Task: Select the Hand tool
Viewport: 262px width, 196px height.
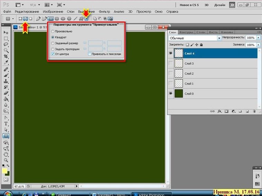Action: [6, 154]
